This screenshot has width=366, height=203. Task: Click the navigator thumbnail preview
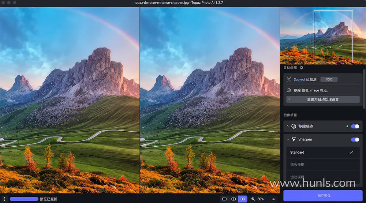pos(323,36)
